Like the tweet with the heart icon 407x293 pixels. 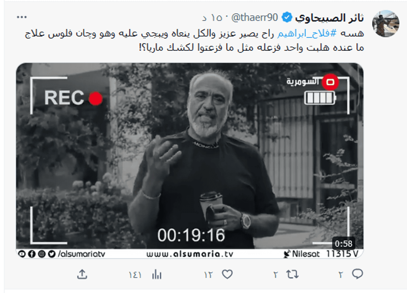pyautogui.click(x=227, y=274)
